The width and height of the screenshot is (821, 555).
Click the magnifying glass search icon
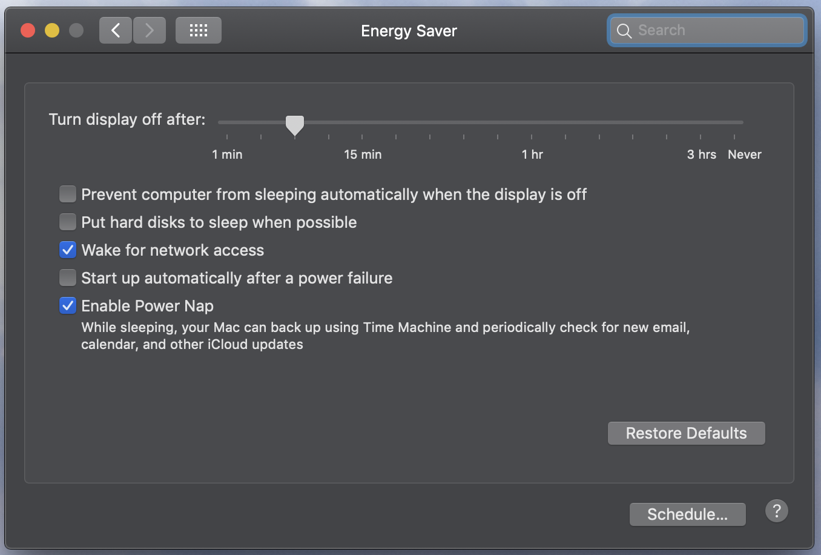click(x=624, y=31)
